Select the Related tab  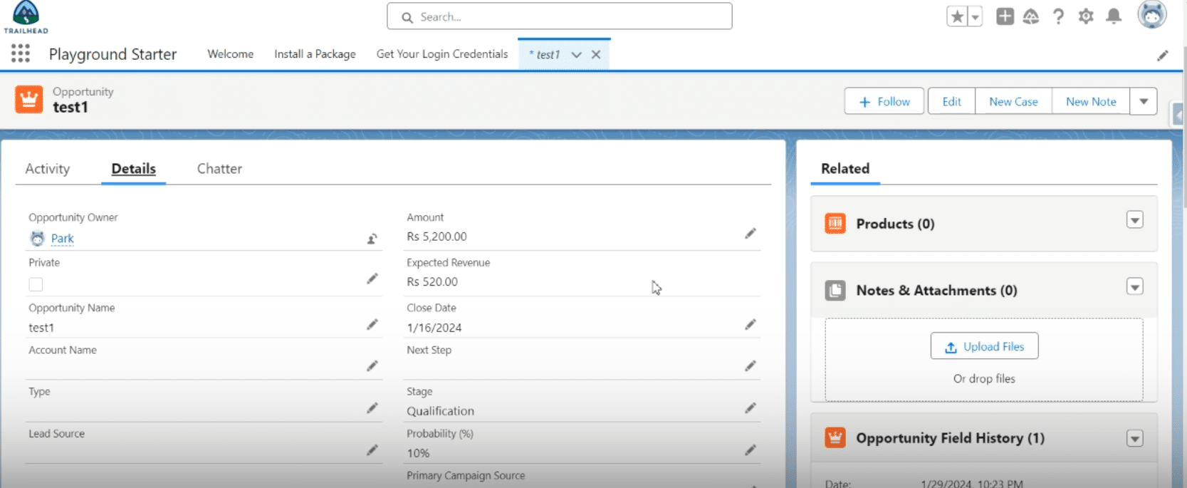(x=845, y=169)
